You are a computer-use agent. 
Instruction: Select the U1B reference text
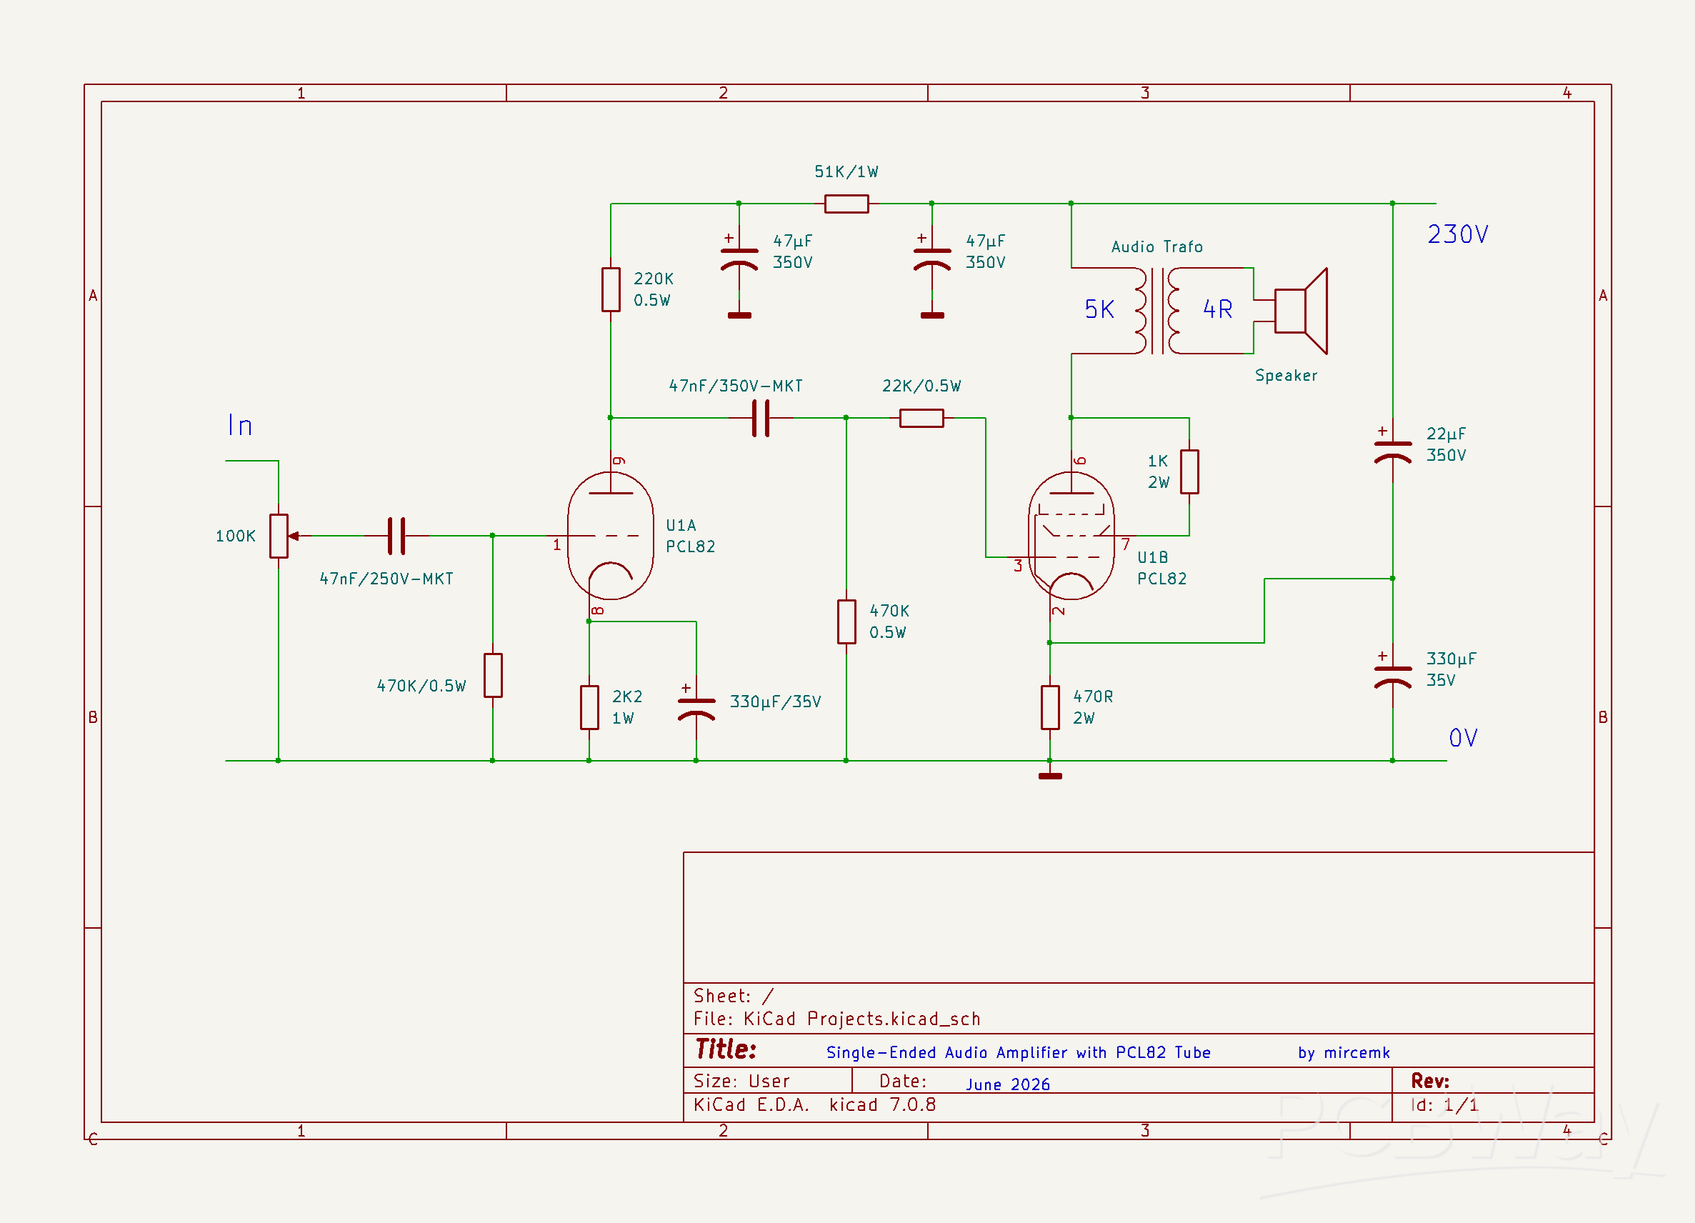point(1152,558)
